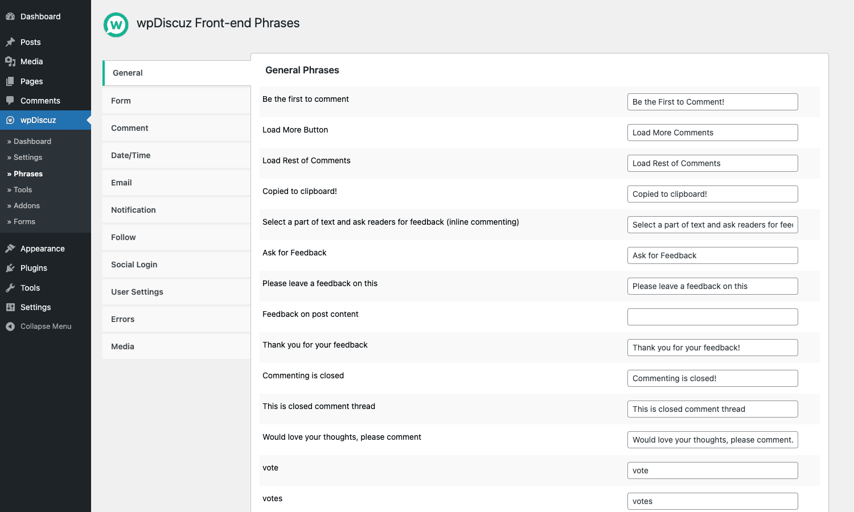Click the 'This is closed comment thread' field

pos(713,409)
